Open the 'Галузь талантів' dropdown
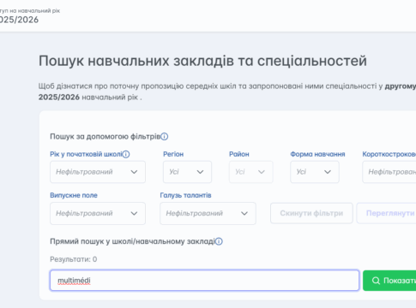 pyautogui.click(x=208, y=214)
